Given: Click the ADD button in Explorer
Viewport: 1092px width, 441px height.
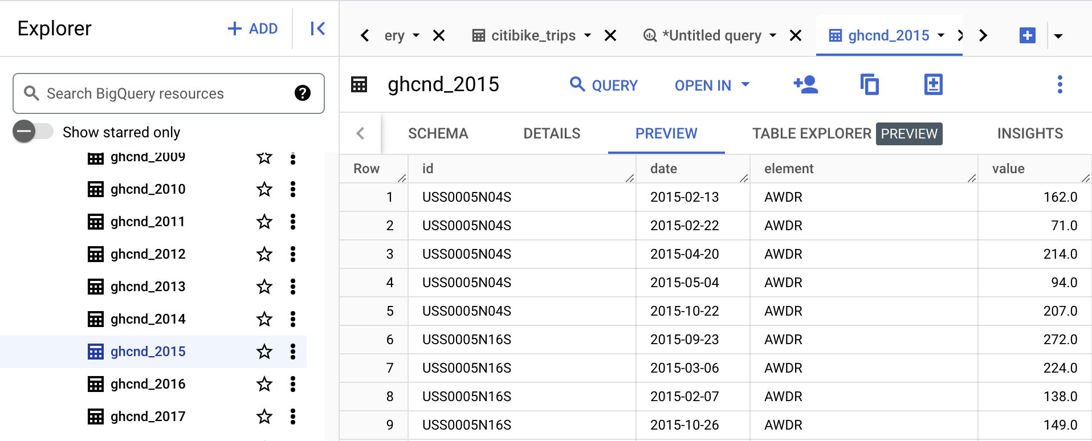Looking at the screenshot, I should (252, 28).
